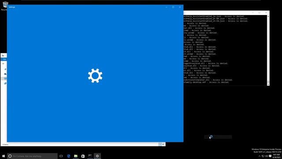Minimize the console window
This screenshot has width=282, height=159.
coord(252,13)
